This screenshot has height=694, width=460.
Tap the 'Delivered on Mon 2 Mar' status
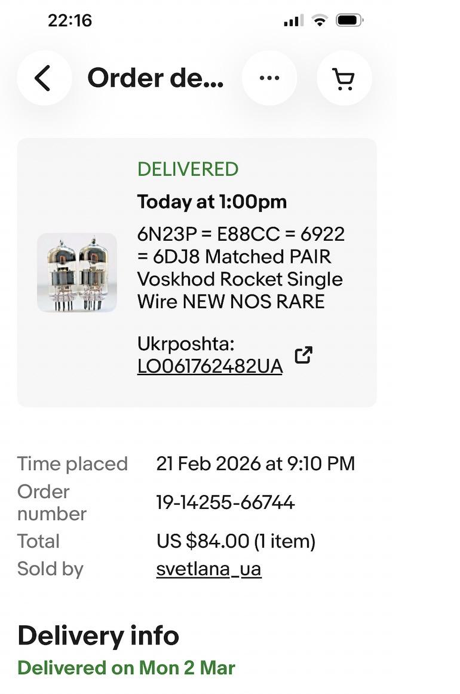126,667
